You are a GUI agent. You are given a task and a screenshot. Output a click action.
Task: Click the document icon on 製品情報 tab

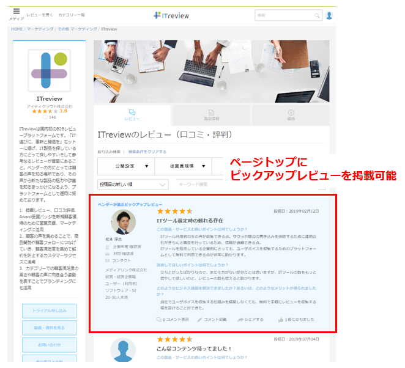(x=211, y=112)
